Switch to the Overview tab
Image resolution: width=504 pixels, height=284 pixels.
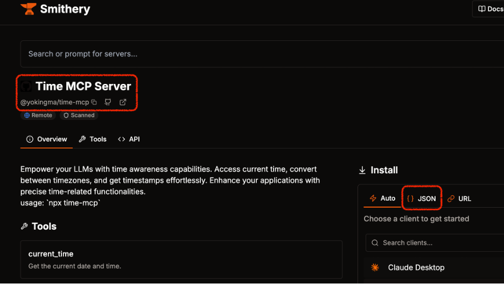tap(47, 139)
